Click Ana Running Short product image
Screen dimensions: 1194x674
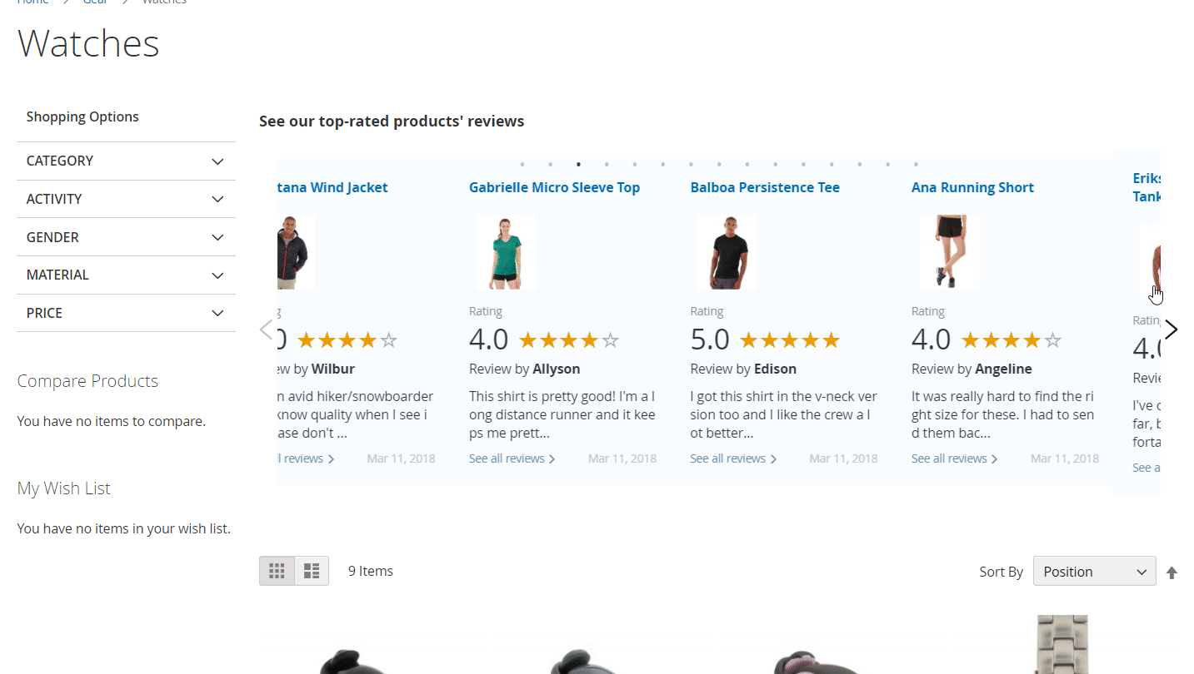(x=949, y=252)
